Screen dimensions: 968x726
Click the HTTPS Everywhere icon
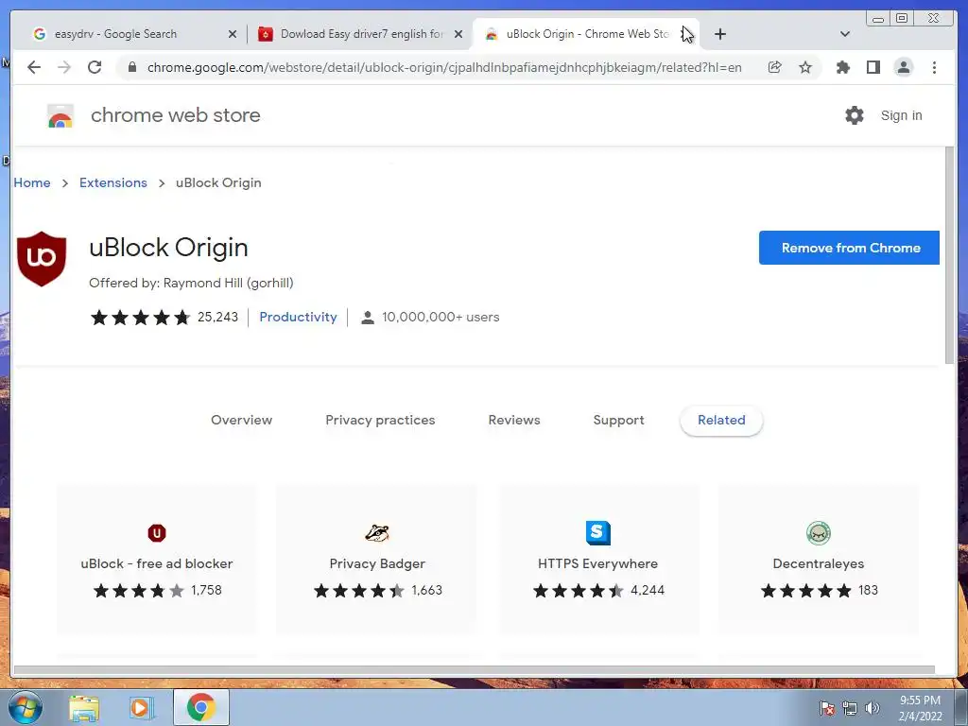(597, 533)
